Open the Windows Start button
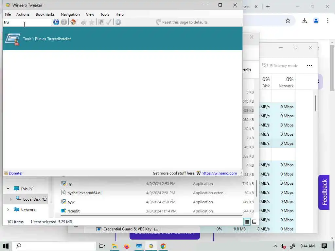 click(x=6, y=246)
